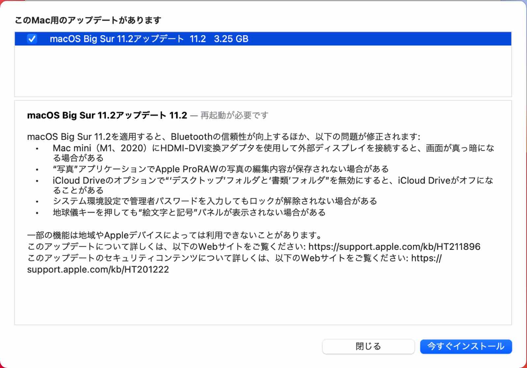Click the 一部の機能は地域やAppleデバイス sentence
The height and width of the screenshot is (368, 527).
pyautogui.click(x=175, y=235)
